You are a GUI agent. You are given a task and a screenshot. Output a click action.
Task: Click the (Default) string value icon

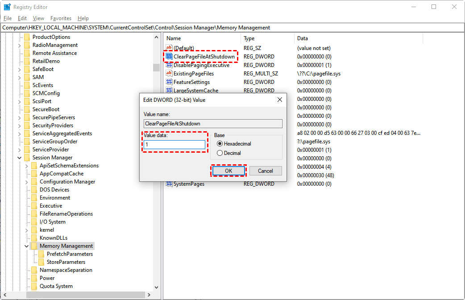click(169, 48)
